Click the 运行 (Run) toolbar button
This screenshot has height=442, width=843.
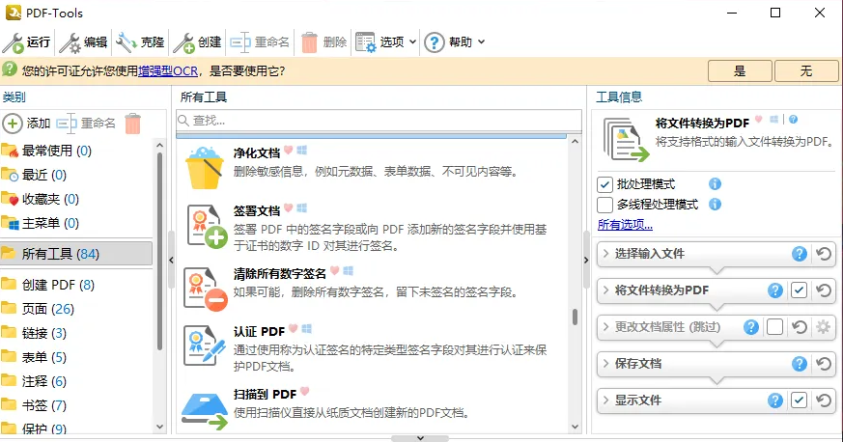tap(27, 42)
